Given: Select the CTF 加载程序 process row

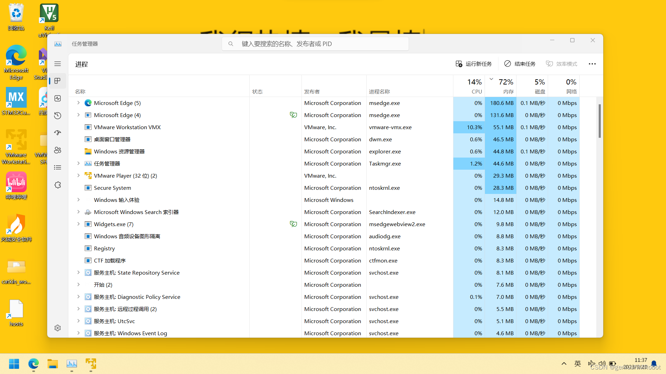Looking at the screenshot, I should click(x=324, y=260).
